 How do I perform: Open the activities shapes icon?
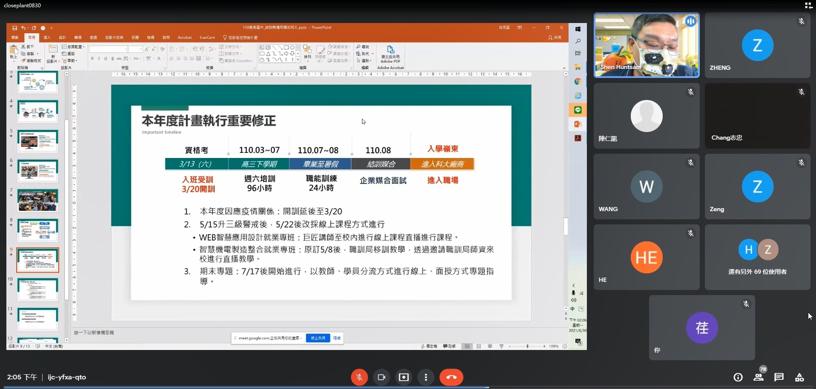(799, 377)
